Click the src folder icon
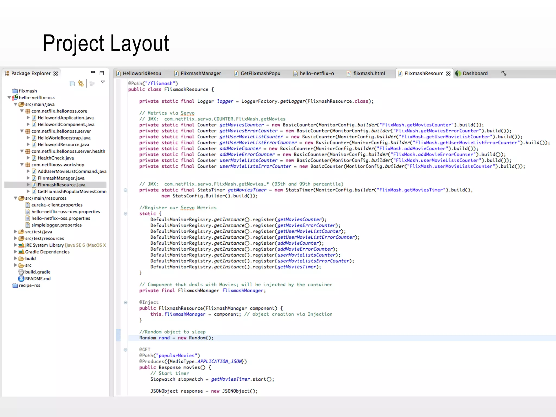 (x=21, y=265)
